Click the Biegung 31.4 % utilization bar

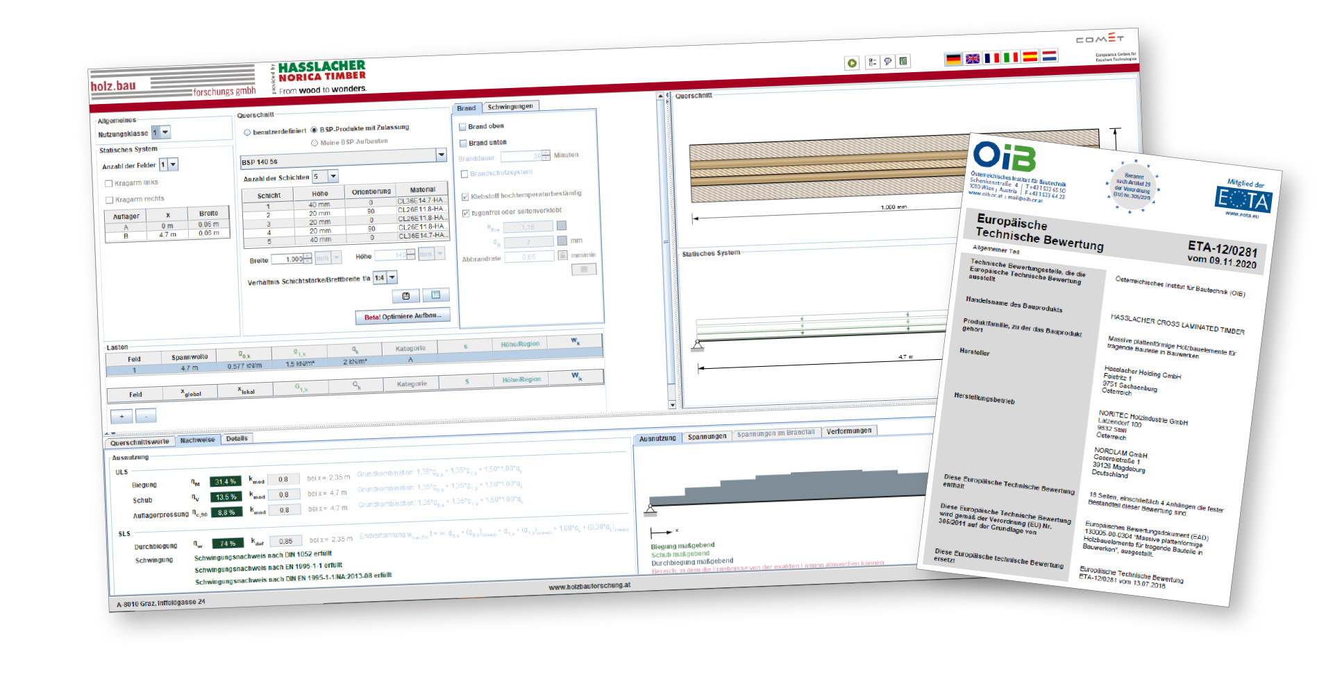226,482
